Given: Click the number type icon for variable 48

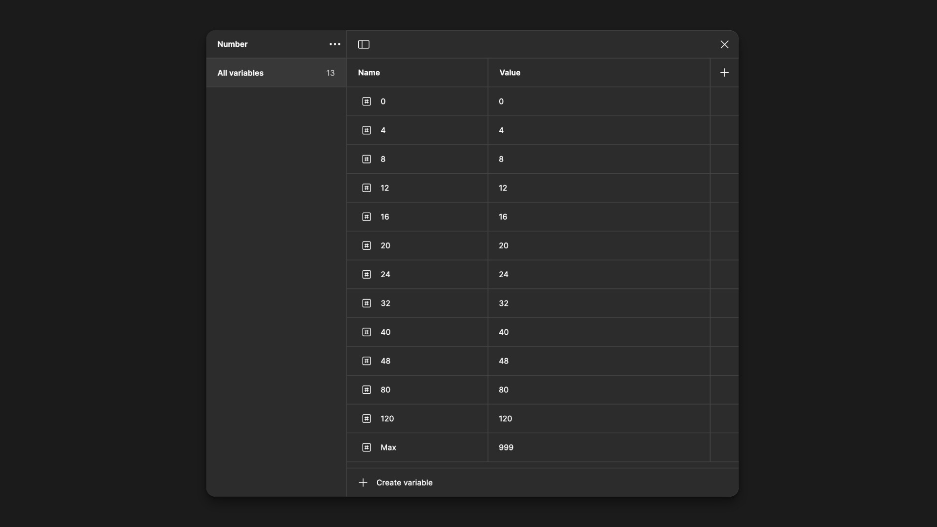Looking at the screenshot, I should pyautogui.click(x=367, y=361).
